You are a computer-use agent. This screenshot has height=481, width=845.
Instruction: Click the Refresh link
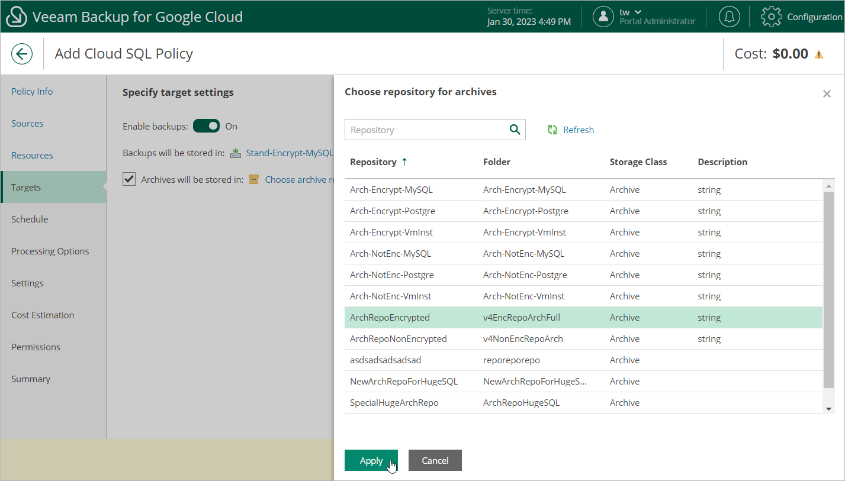[579, 130]
